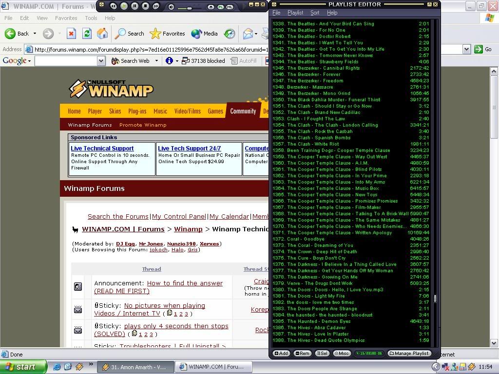
Task: Click the 37138 blocked popup blocker button
Action: point(203,61)
